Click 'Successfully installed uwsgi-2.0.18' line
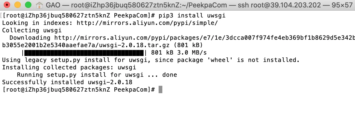Viewport: 355px width, 126px height. coord(67,82)
